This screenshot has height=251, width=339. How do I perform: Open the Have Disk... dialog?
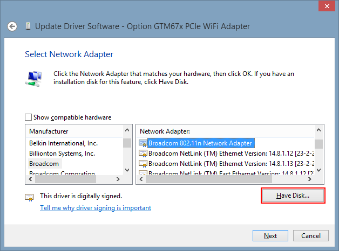[x=293, y=196]
